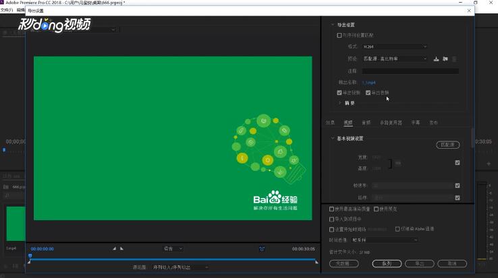Open the Format dropdown showing H.264
The height and width of the screenshot is (278, 498).
(395, 46)
